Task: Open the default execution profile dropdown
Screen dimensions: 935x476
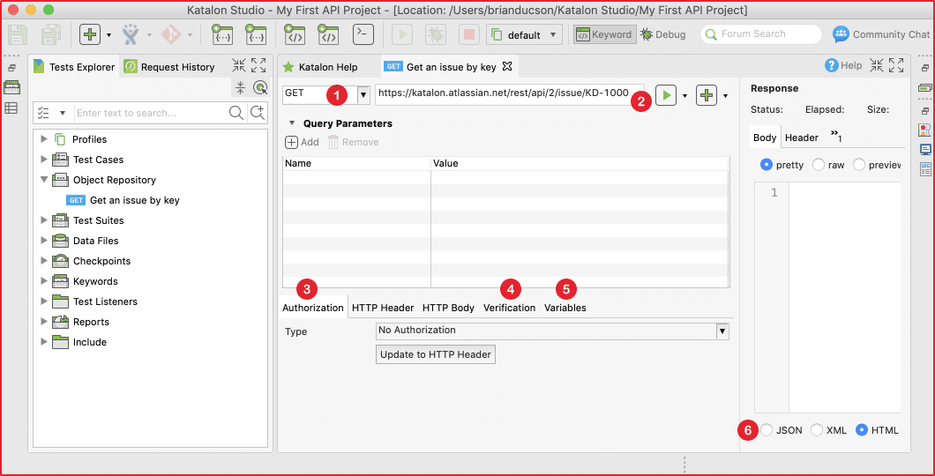Action: pos(525,34)
